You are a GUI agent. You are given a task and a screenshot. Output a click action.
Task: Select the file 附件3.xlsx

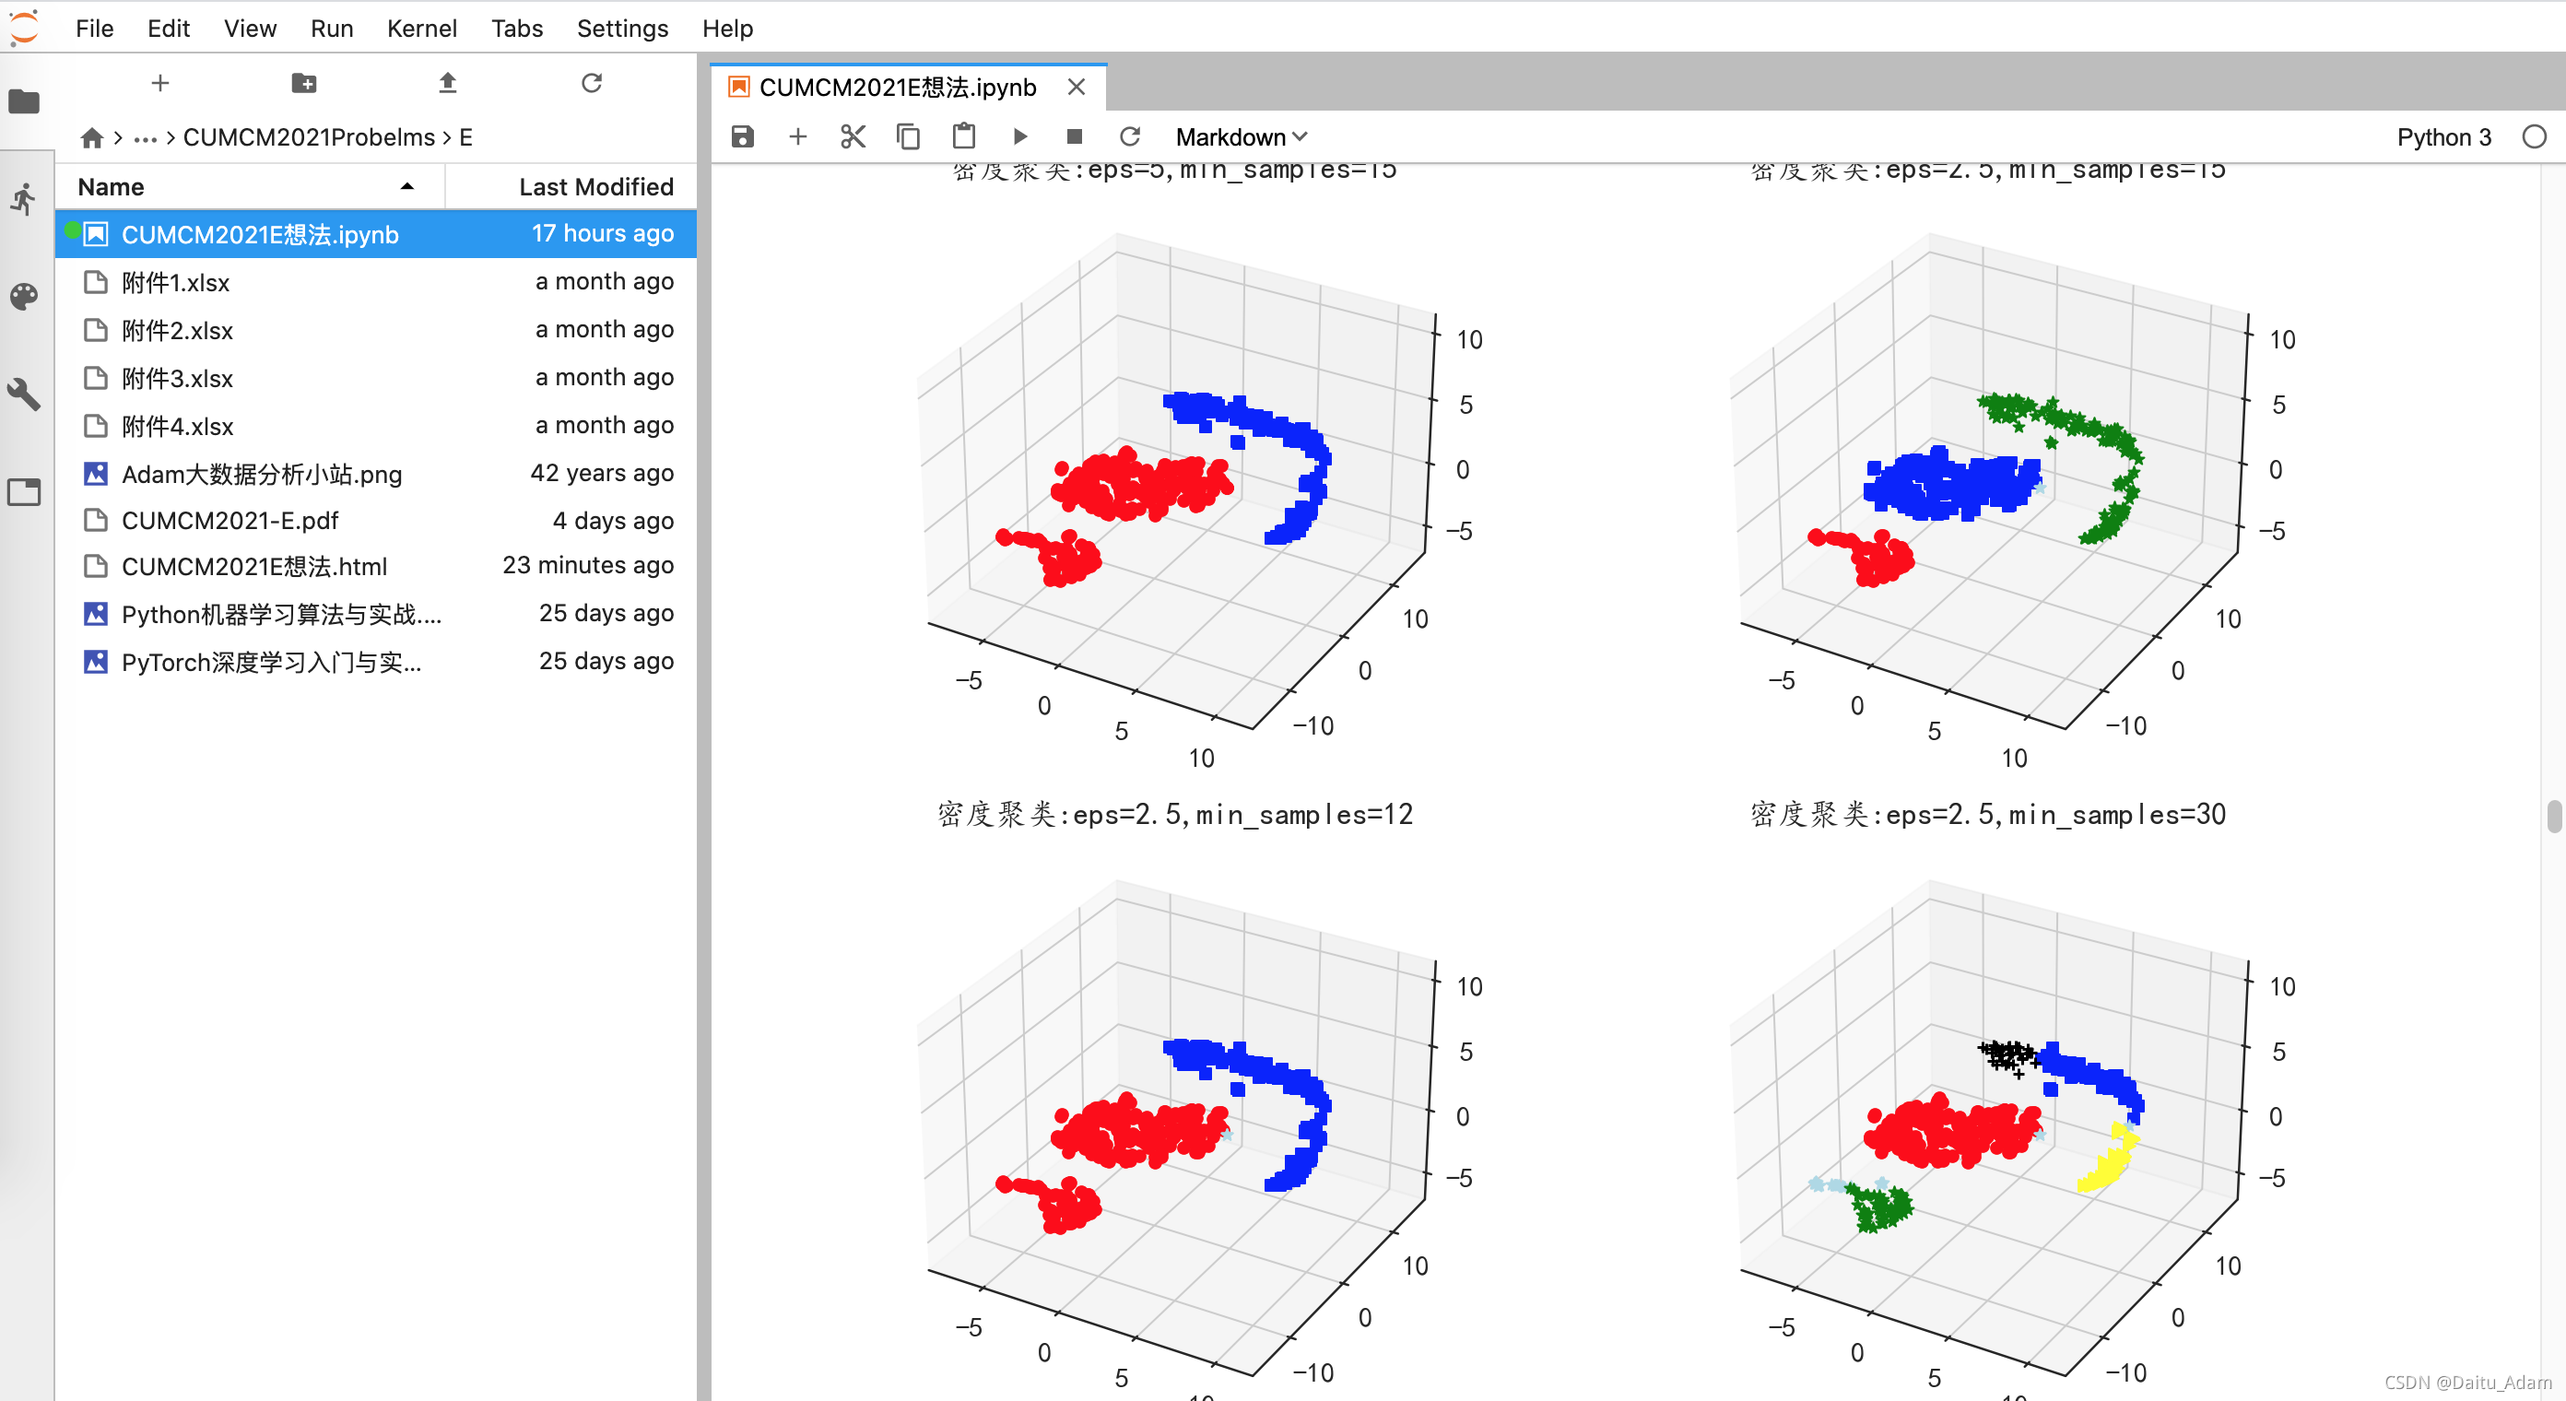tap(377, 378)
